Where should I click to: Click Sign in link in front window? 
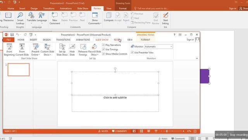[x=190, y=40]
